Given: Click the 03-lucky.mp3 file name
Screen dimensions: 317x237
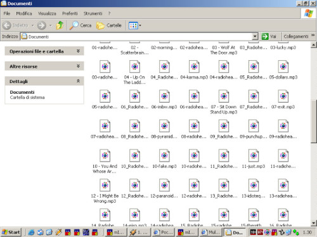Looking at the screenshot, I should 283,48.
